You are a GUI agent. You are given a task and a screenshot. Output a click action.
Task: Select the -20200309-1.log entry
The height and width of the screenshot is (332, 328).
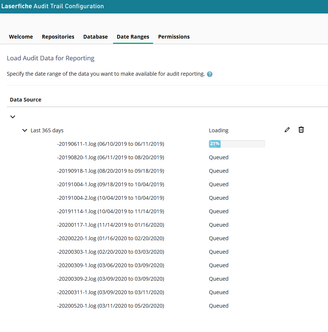coord(110,265)
